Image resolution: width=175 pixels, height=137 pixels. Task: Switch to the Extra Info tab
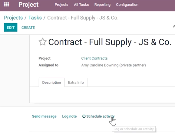(76, 82)
